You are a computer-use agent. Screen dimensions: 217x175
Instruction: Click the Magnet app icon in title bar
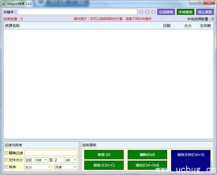click(x=4, y=3)
